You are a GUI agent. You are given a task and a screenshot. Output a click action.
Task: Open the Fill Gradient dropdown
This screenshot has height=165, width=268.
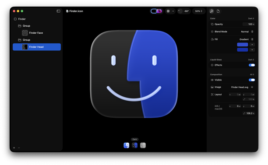(x=246, y=39)
